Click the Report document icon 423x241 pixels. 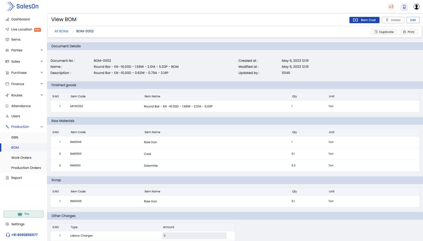tap(7, 178)
